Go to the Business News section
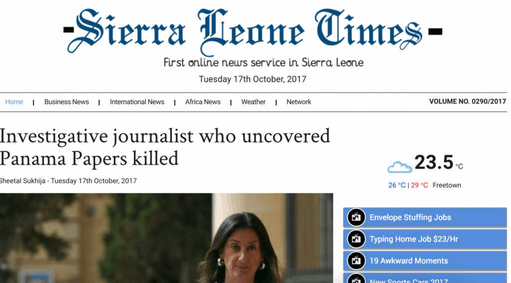The height and width of the screenshot is (283, 511). [66, 102]
